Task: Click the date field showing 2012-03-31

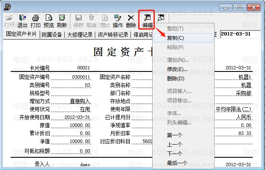Action: click(x=240, y=34)
